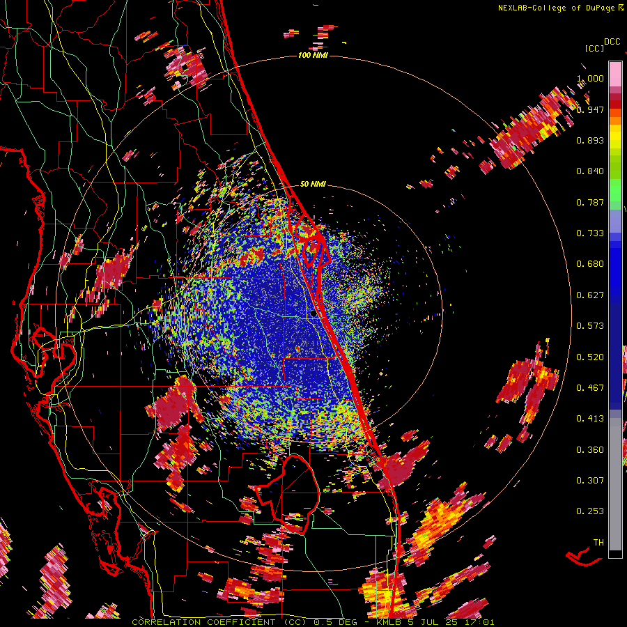
Task: Click the 0.840 scale value
Action: (x=590, y=171)
